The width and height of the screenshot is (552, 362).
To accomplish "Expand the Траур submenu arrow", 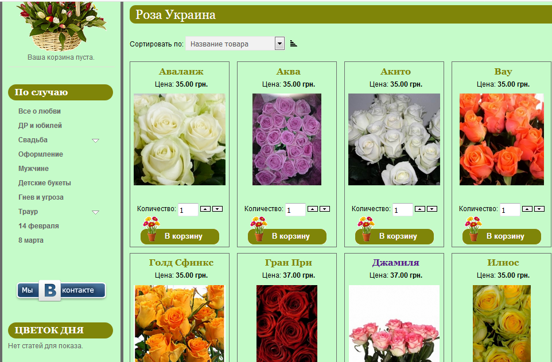I will pyautogui.click(x=95, y=212).
